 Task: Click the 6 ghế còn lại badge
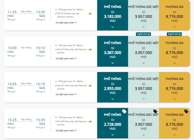tap(143, 34)
